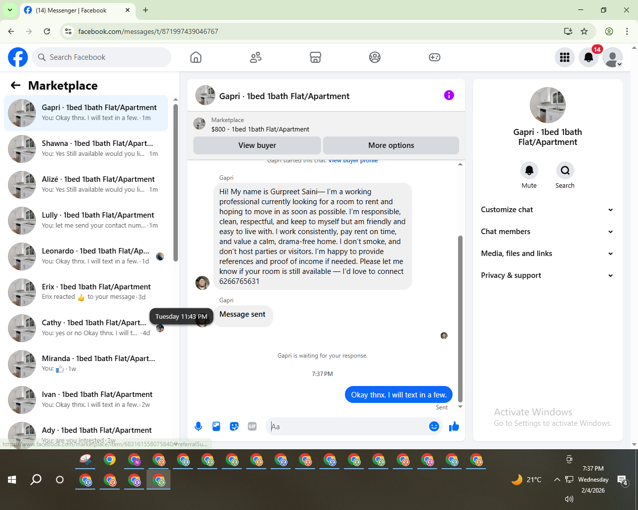This screenshot has height=510, width=638.
Task: Open the Erix conversation
Action: [86, 292]
